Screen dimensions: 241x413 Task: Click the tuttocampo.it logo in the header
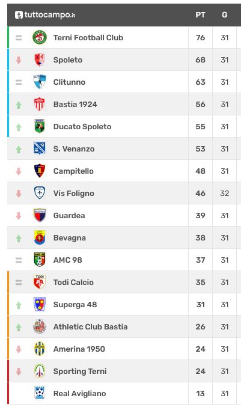[x=45, y=15]
